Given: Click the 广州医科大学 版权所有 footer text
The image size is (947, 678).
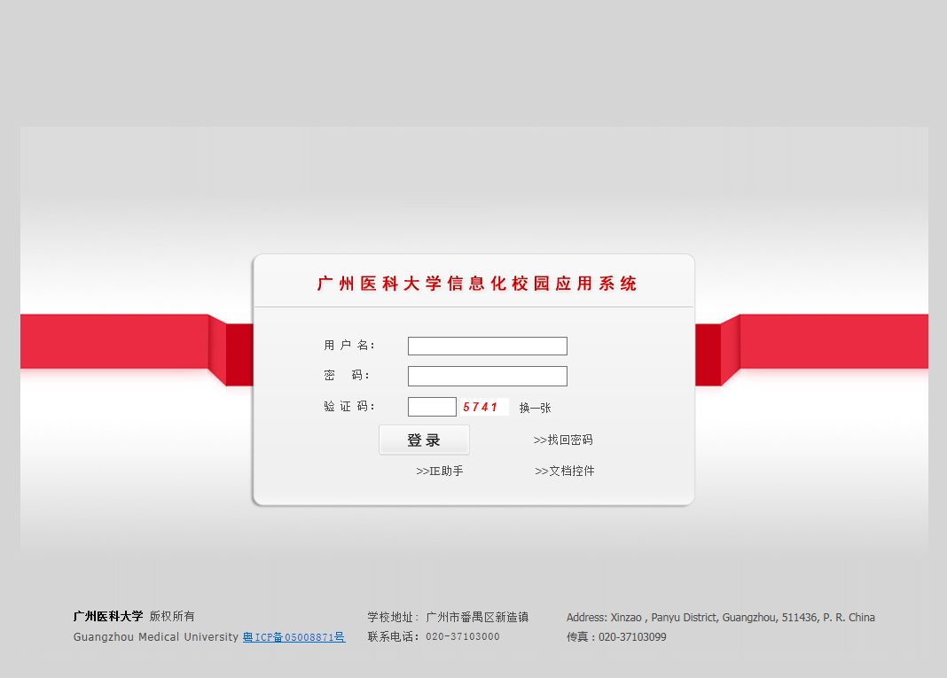Looking at the screenshot, I should pyautogui.click(x=134, y=616).
